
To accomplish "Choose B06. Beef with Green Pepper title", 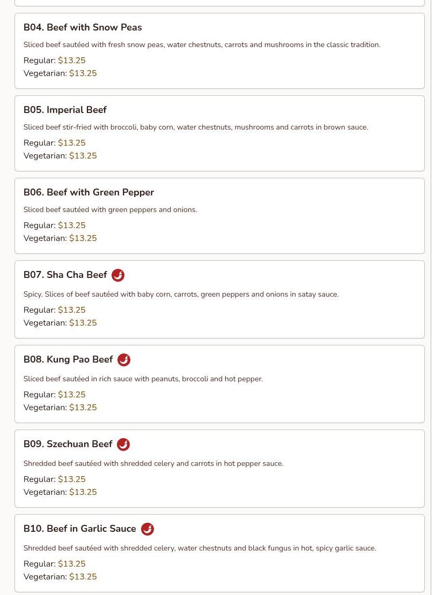I will (89, 192).
